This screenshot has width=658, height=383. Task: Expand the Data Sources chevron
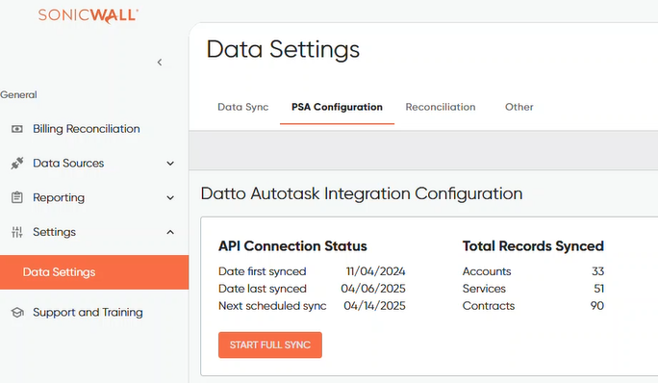[170, 164]
